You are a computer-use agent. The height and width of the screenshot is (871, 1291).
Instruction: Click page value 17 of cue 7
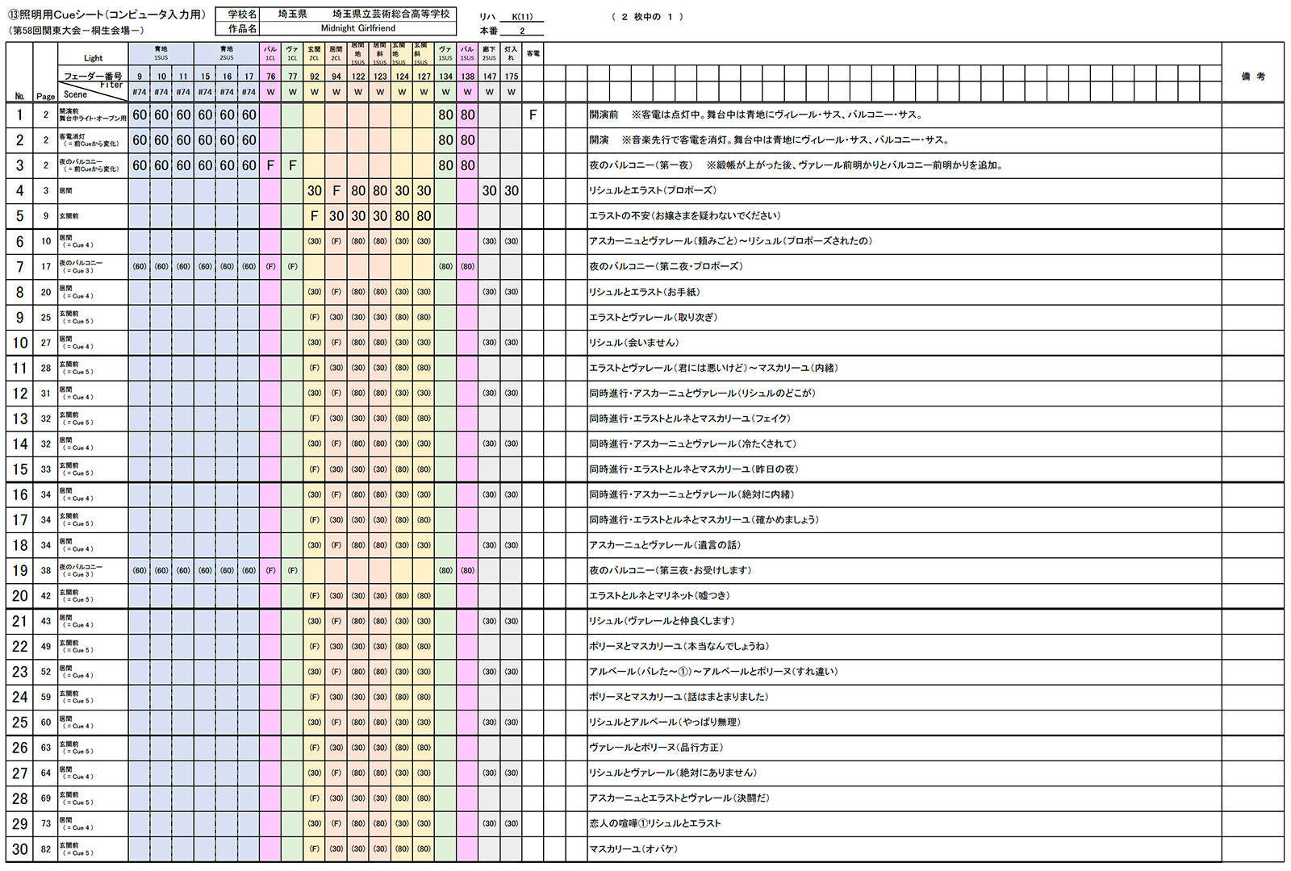point(46,266)
